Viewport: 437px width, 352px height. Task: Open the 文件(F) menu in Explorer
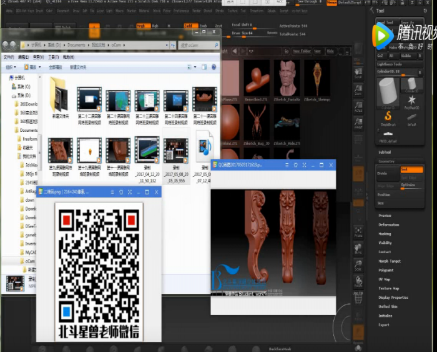tap(9, 56)
